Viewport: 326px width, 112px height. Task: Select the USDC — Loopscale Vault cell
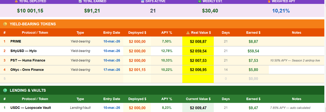click(x=31, y=108)
